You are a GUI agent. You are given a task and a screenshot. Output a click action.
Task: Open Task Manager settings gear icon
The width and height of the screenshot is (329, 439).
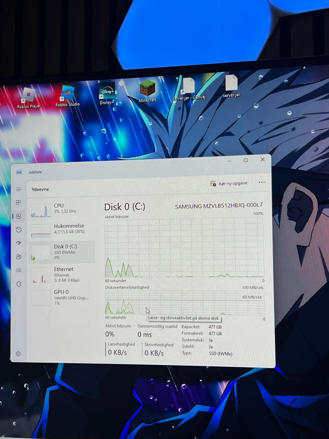coord(18,354)
